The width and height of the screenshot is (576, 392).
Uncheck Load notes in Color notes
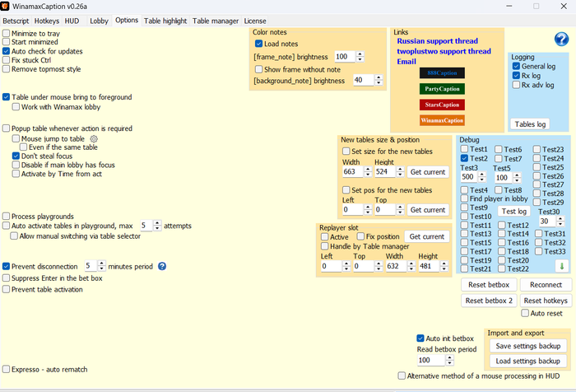(x=258, y=44)
